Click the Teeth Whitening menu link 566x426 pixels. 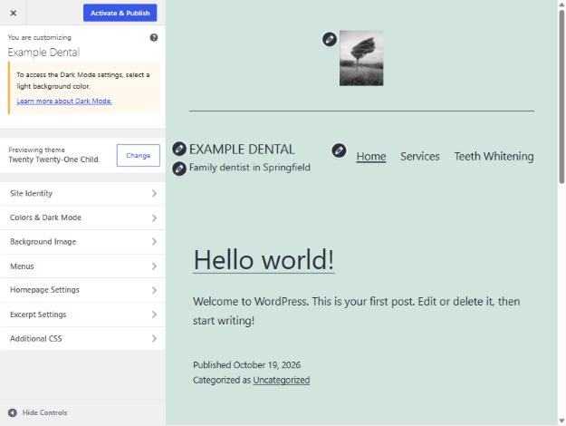pos(494,157)
